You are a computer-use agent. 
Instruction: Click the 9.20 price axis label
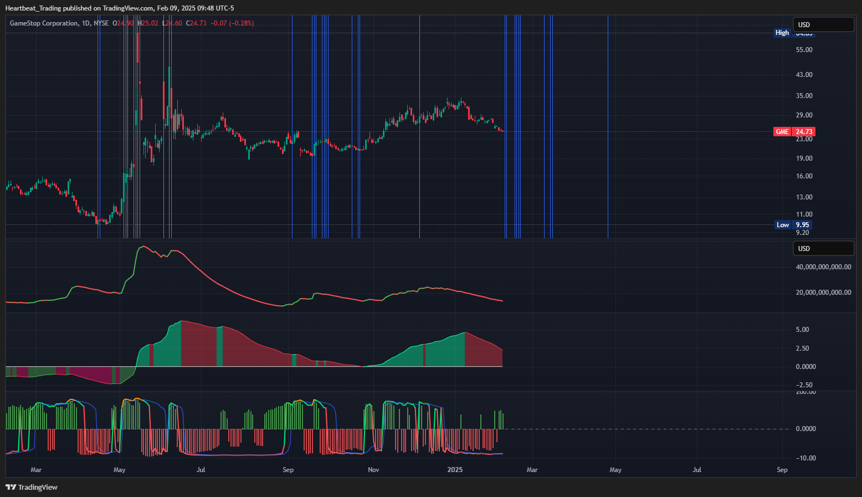[x=802, y=233]
